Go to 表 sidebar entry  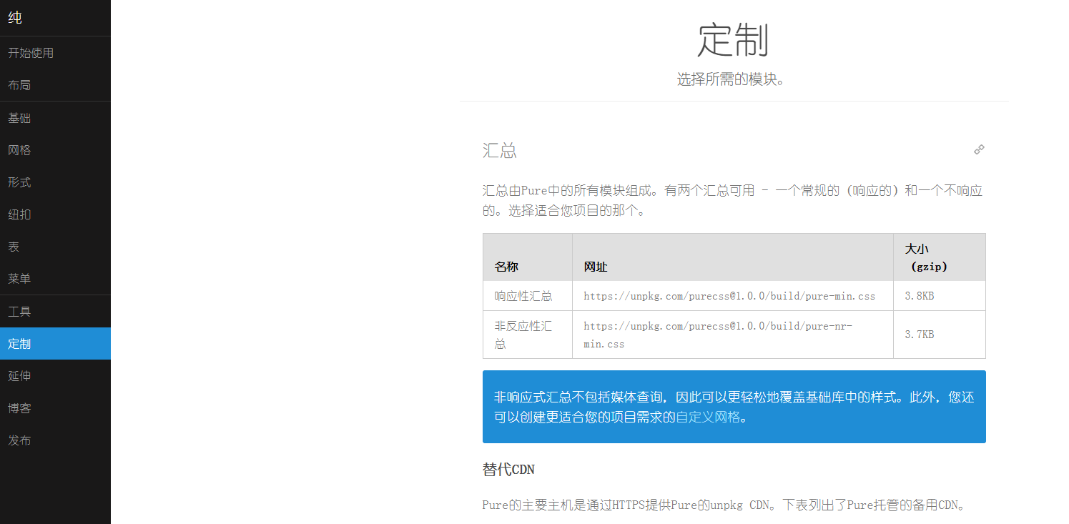pyautogui.click(x=55, y=247)
